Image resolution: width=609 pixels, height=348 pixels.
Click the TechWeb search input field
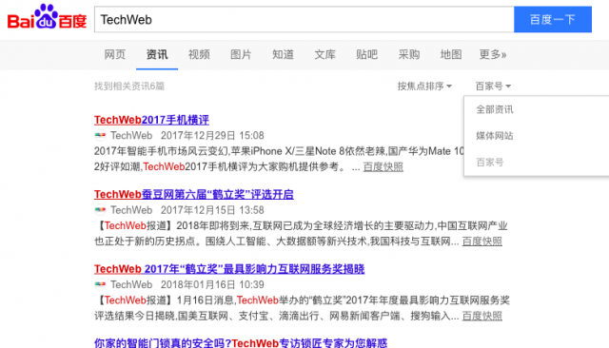304,19
